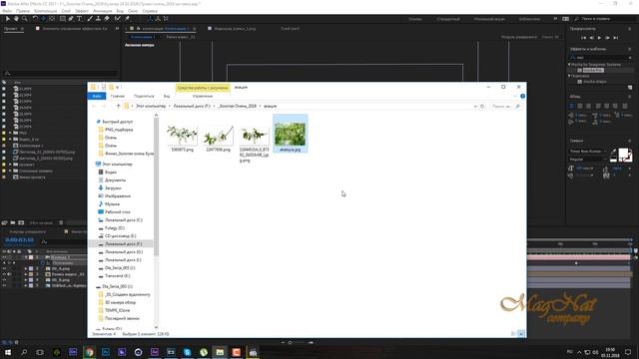This screenshot has width=639, height=359.
Task: Open the Управление ribbon tab in Explorer
Action: pos(203,96)
